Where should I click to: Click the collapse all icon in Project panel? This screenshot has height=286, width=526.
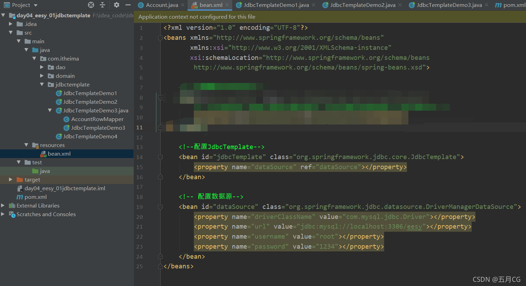102,5
